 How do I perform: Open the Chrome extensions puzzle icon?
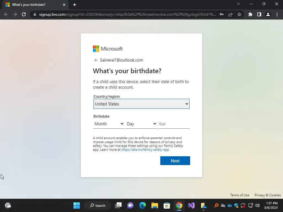pyautogui.click(x=250, y=14)
